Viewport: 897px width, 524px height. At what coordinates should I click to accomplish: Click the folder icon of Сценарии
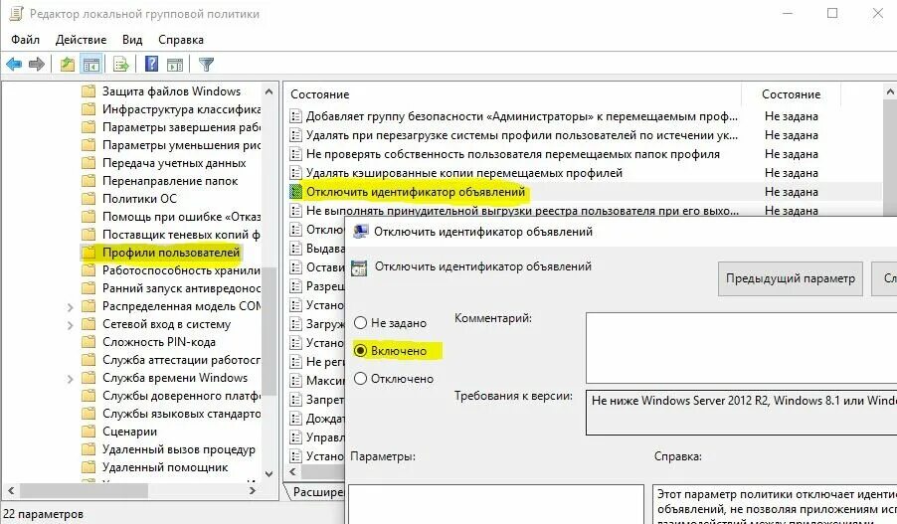coord(89,432)
